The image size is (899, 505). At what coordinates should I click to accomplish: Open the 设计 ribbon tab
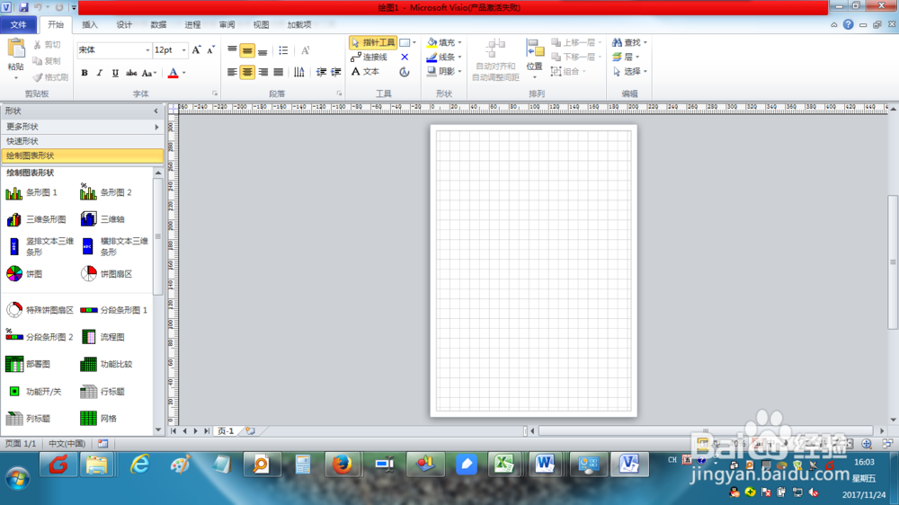click(x=124, y=24)
